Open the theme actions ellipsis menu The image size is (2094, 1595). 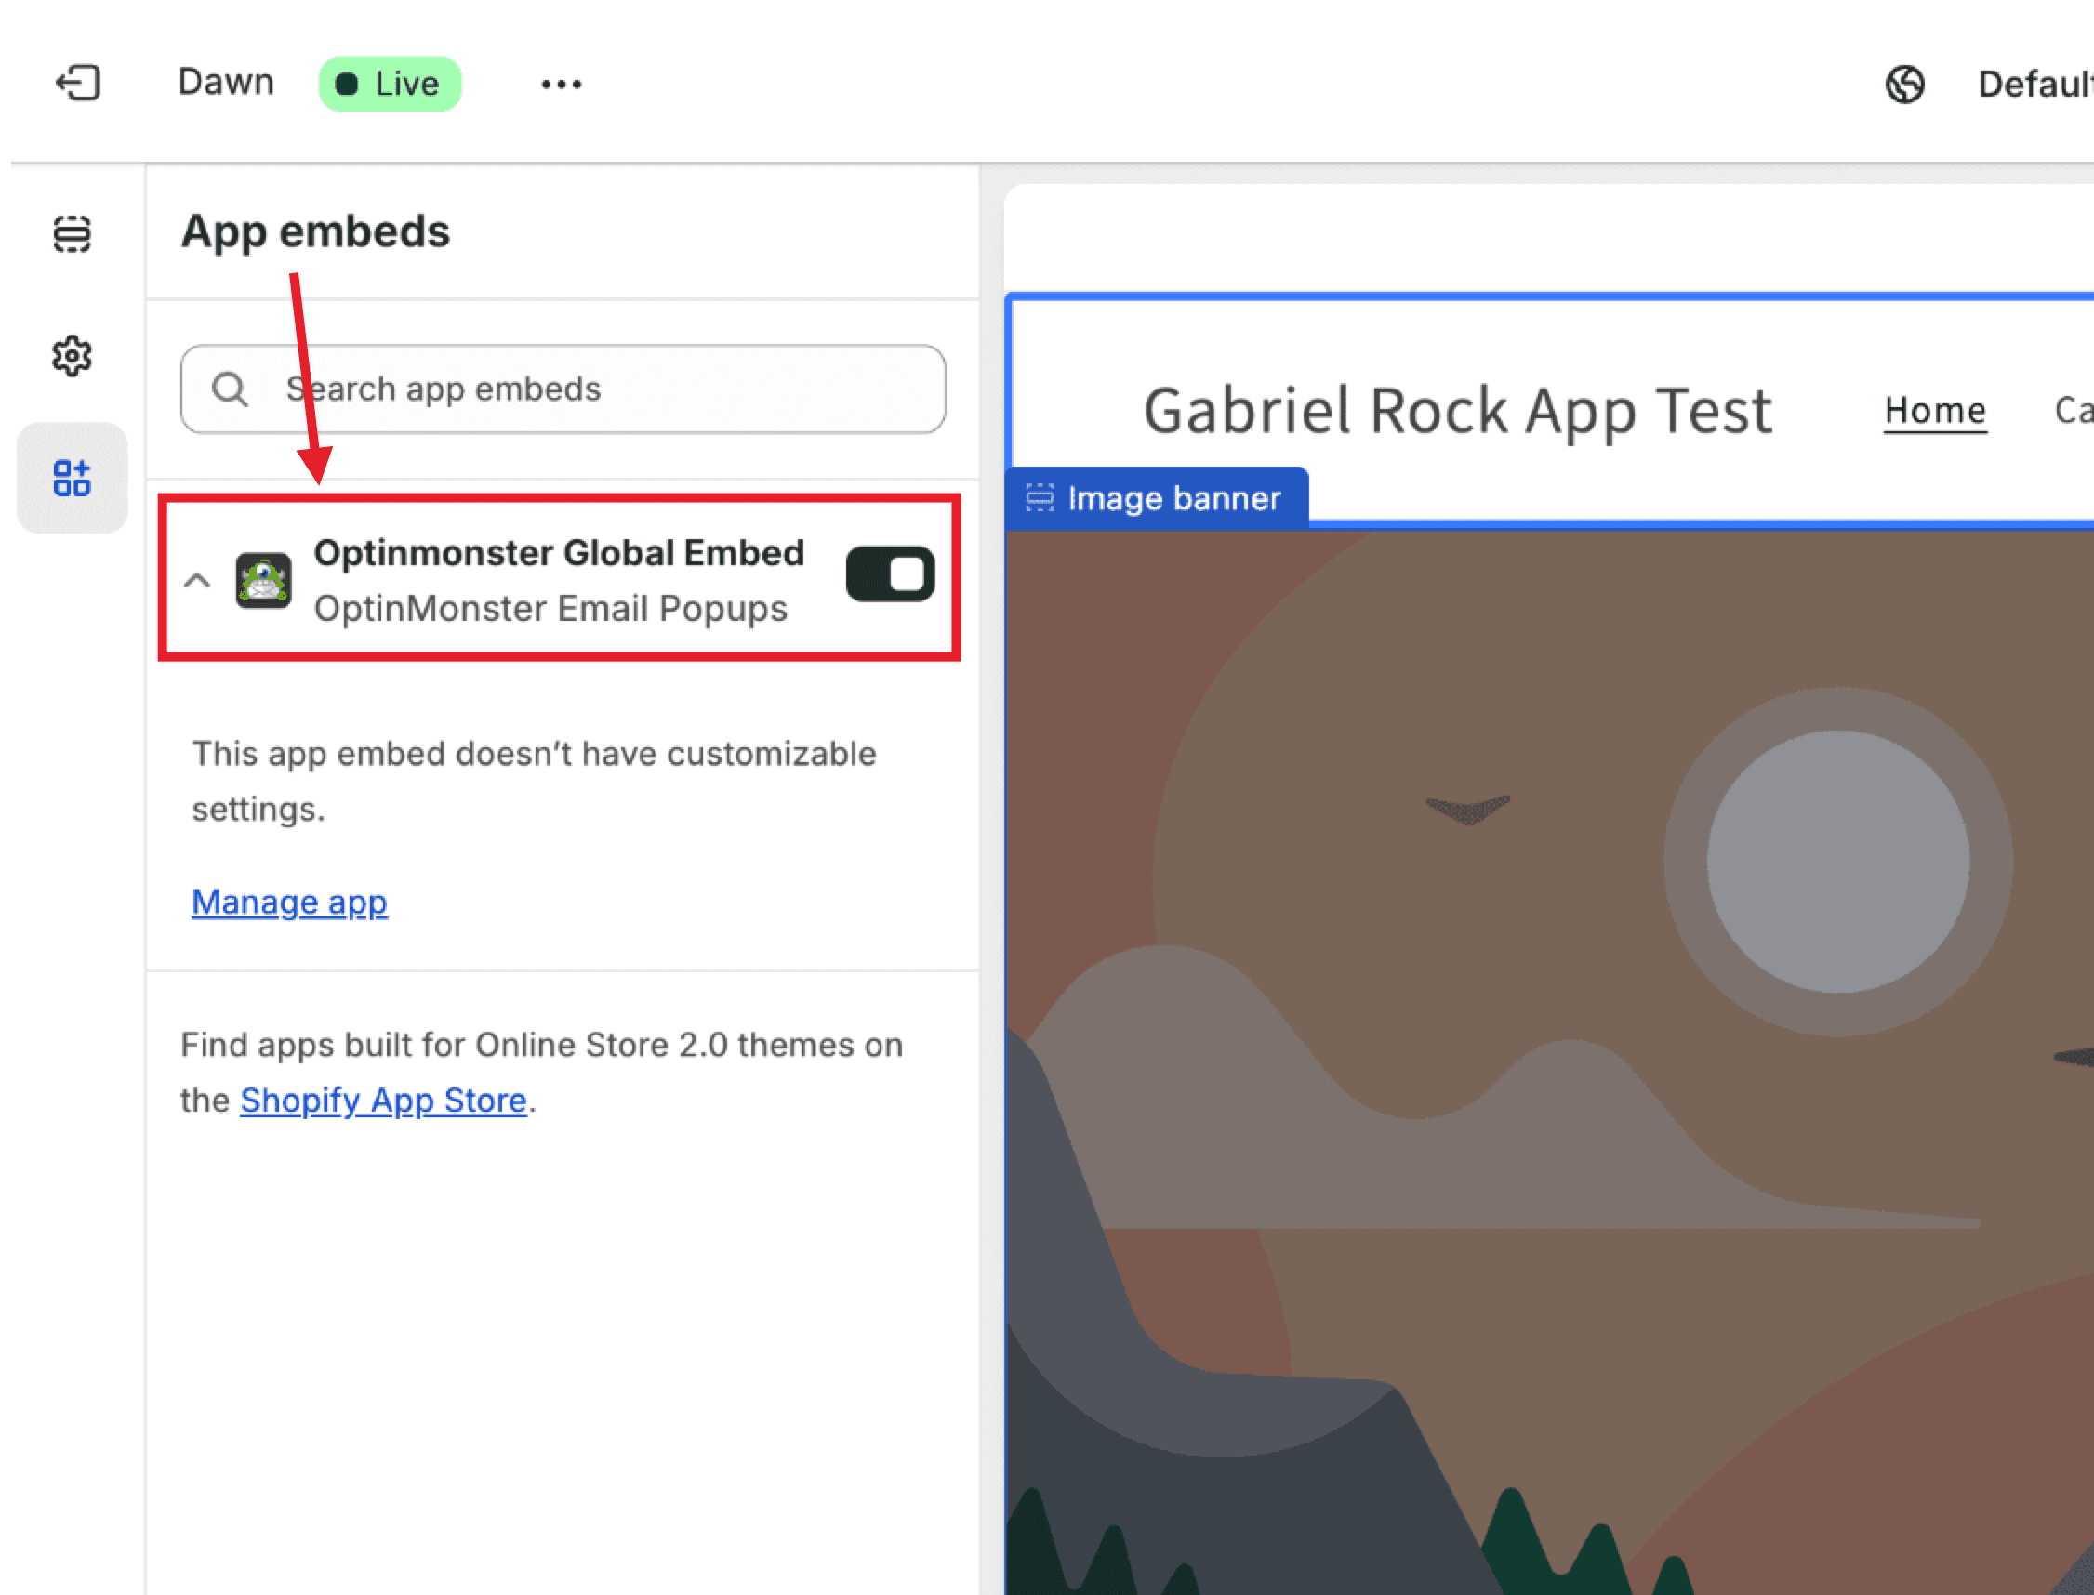tap(563, 84)
